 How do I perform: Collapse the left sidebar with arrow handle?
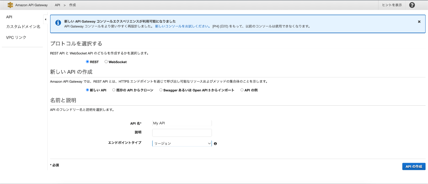pos(45,19)
